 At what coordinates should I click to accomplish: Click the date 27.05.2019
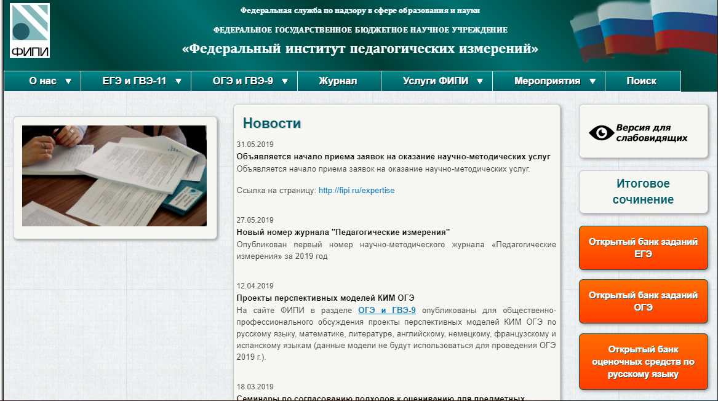[255, 220]
